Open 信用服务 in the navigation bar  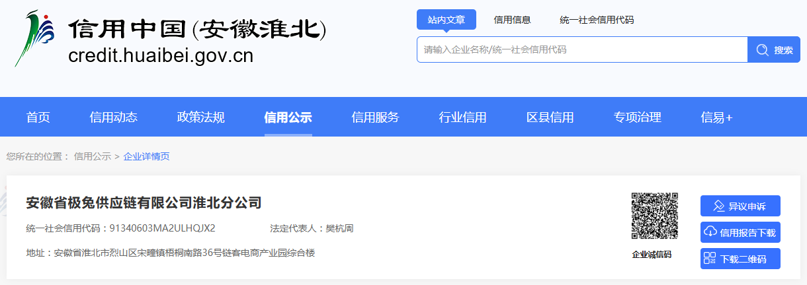pyautogui.click(x=376, y=117)
